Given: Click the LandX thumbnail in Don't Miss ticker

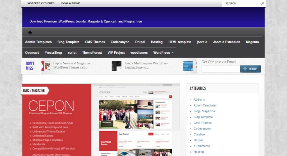Looking at the screenshot, I should (x=117, y=66).
